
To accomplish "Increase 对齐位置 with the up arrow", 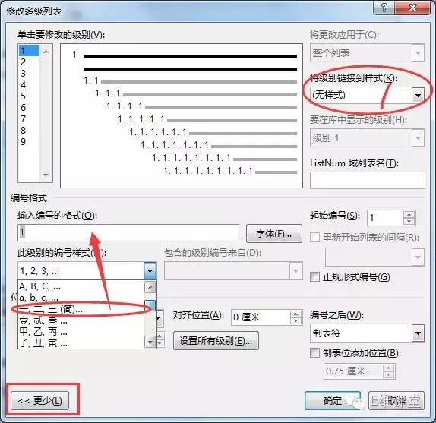I will pyautogui.click(x=296, y=314).
